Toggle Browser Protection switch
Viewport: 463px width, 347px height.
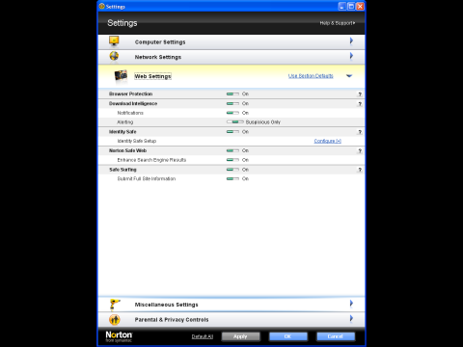(x=232, y=93)
